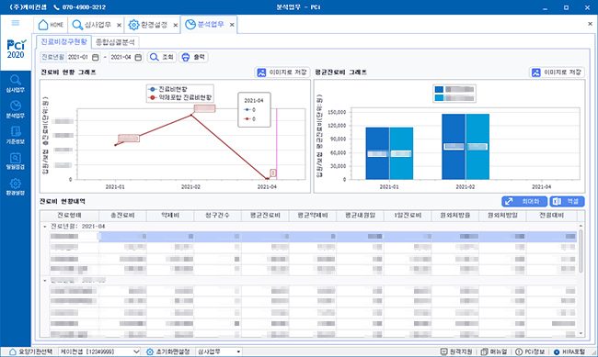The height and width of the screenshot is (357, 598).
Task: Click the table vertical scrollbar thumb
Action: pyautogui.click(x=581, y=251)
